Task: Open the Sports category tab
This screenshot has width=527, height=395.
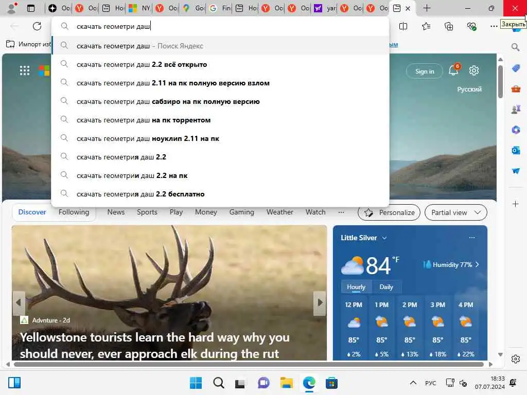Action: 147,212
